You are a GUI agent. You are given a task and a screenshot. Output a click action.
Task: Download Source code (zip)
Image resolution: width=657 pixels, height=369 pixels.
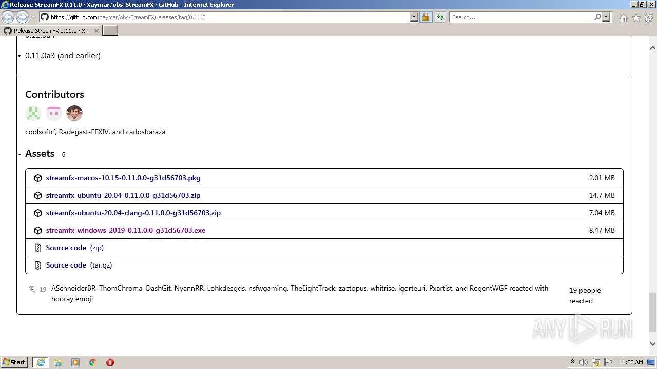(x=74, y=248)
